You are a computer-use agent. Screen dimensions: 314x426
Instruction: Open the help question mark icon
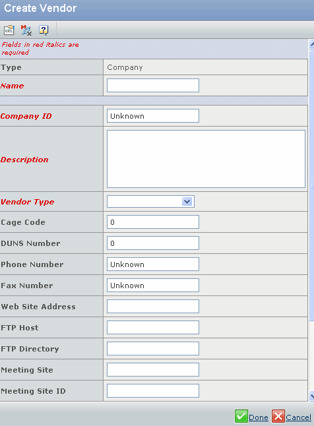point(44,30)
